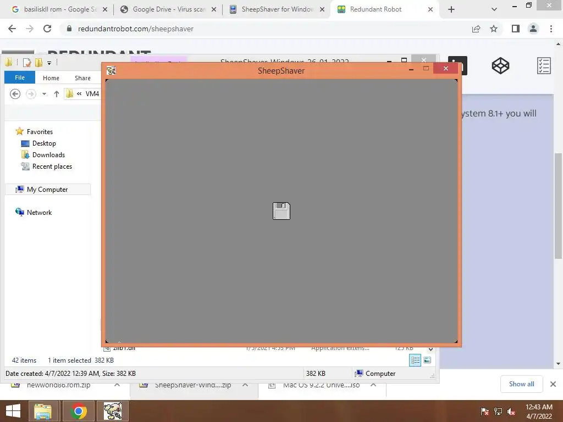The image size is (563, 422).
Task: Open the Windows Start button
Action: tap(13, 411)
